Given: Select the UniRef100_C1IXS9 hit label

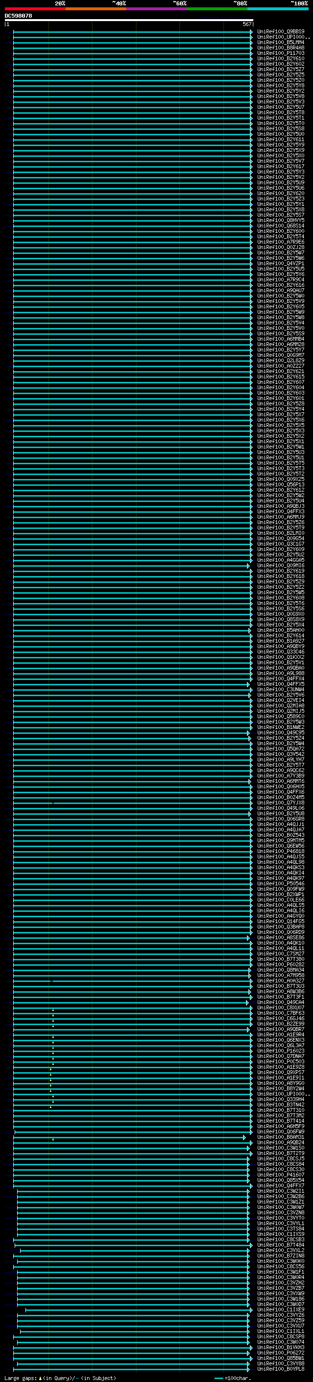Looking at the screenshot, I should (281, 1234).
